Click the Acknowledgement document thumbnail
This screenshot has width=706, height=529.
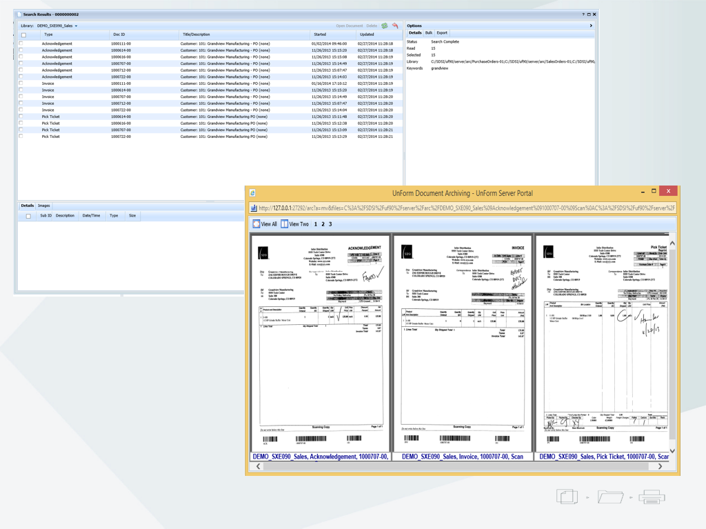321,342
